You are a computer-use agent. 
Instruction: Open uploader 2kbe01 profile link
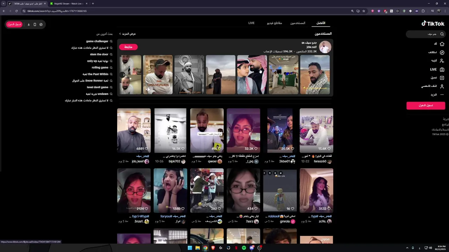[x=287, y=161]
